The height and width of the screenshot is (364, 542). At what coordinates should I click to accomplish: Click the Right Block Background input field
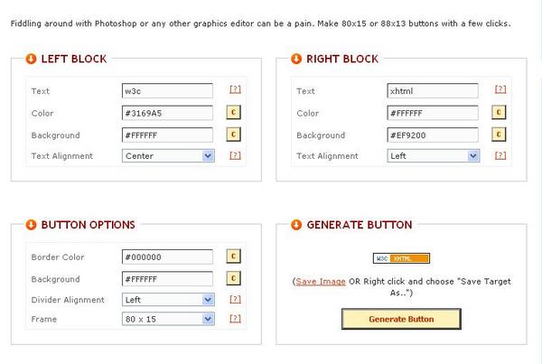pyautogui.click(x=433, y=135)
